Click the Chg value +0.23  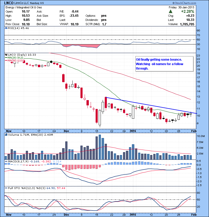[190, 16]
